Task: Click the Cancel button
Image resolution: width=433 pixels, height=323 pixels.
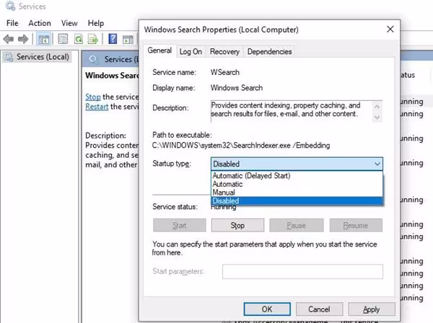Action: click(319, 309)
